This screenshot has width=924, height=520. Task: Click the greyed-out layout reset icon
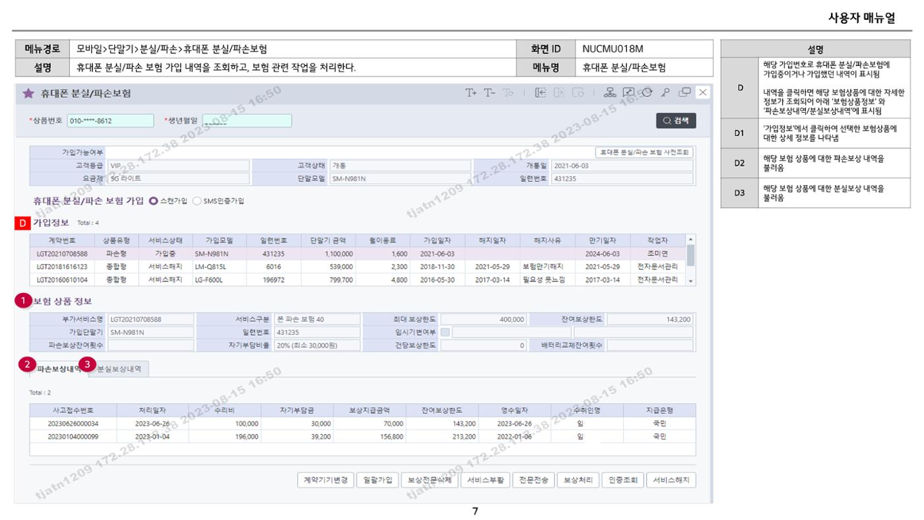pos(578,93)
